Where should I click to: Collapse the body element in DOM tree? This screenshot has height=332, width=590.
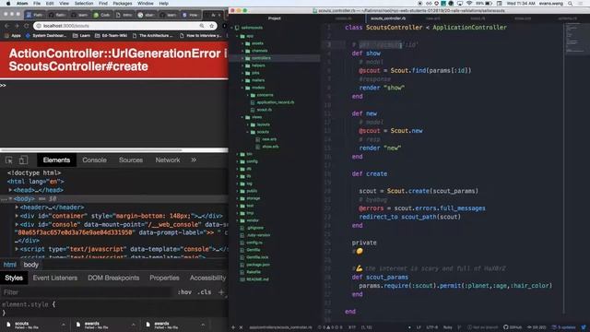tap(10, 199)
